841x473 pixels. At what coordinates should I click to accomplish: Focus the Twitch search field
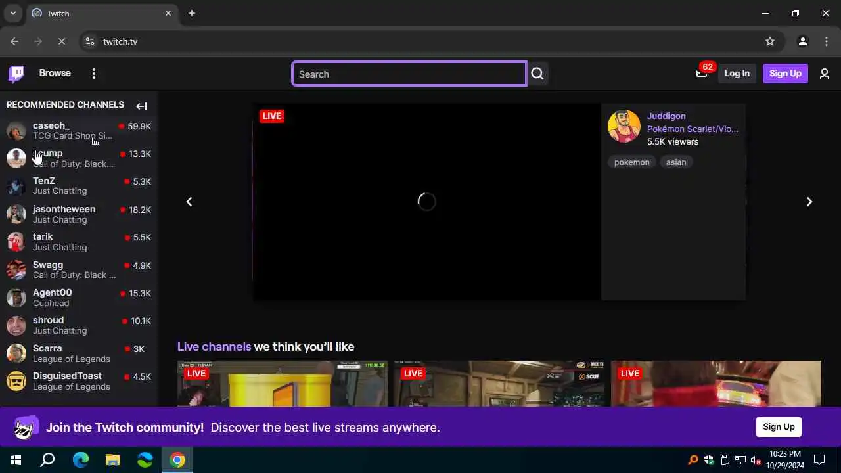[x=409, y=74]
